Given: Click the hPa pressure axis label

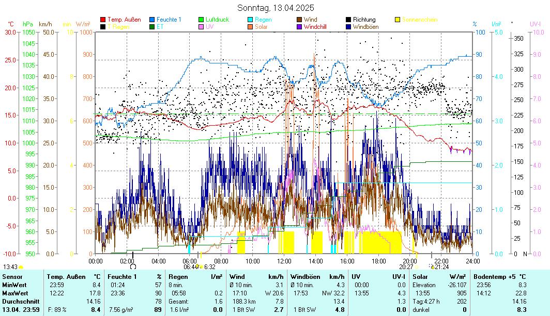Looking at the screenshot, I should [x=27, y=24].
